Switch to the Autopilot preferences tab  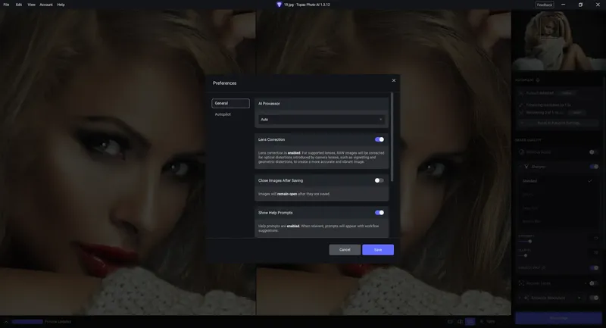[223, 114]
